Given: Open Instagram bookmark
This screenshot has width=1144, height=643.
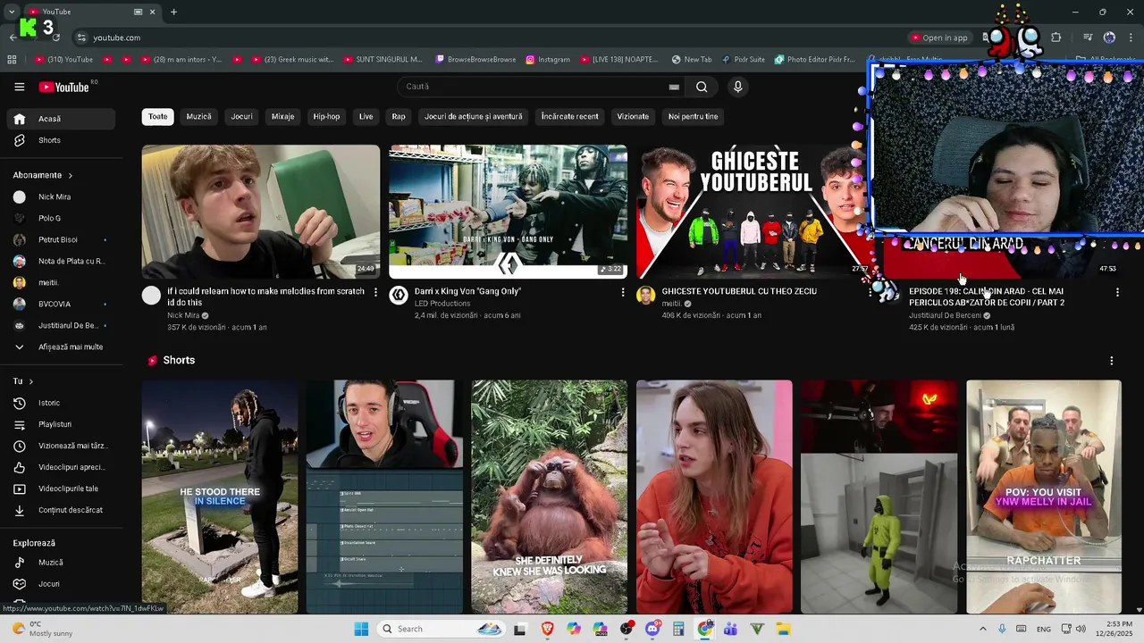Looking at the screenshot, I should (x=548, y=60).
